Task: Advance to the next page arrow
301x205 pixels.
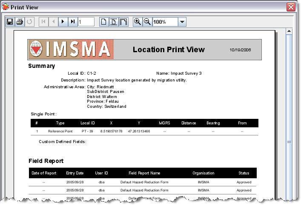Action: [63, 22]
